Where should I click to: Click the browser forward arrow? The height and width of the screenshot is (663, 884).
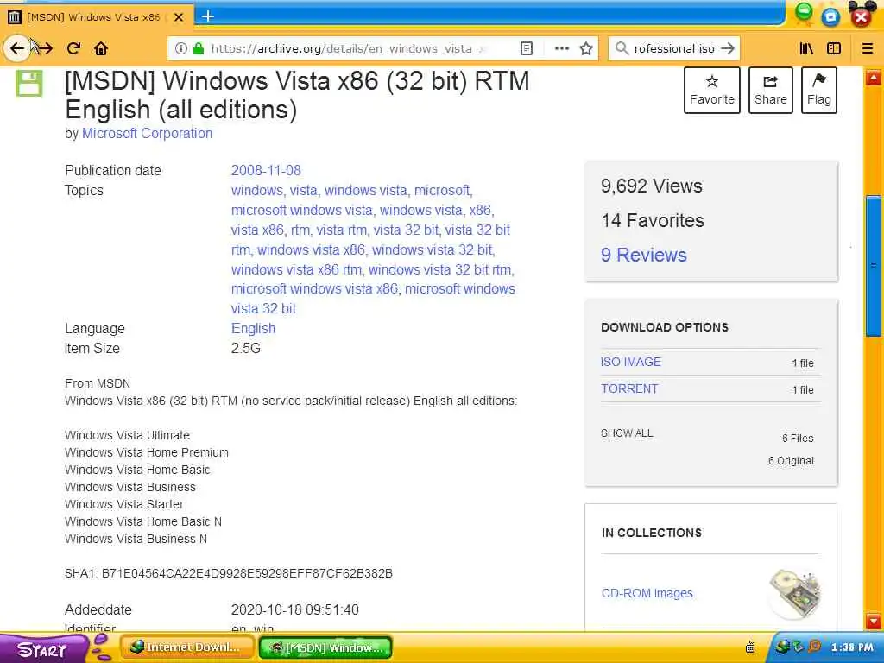click(x=44, y=48)
